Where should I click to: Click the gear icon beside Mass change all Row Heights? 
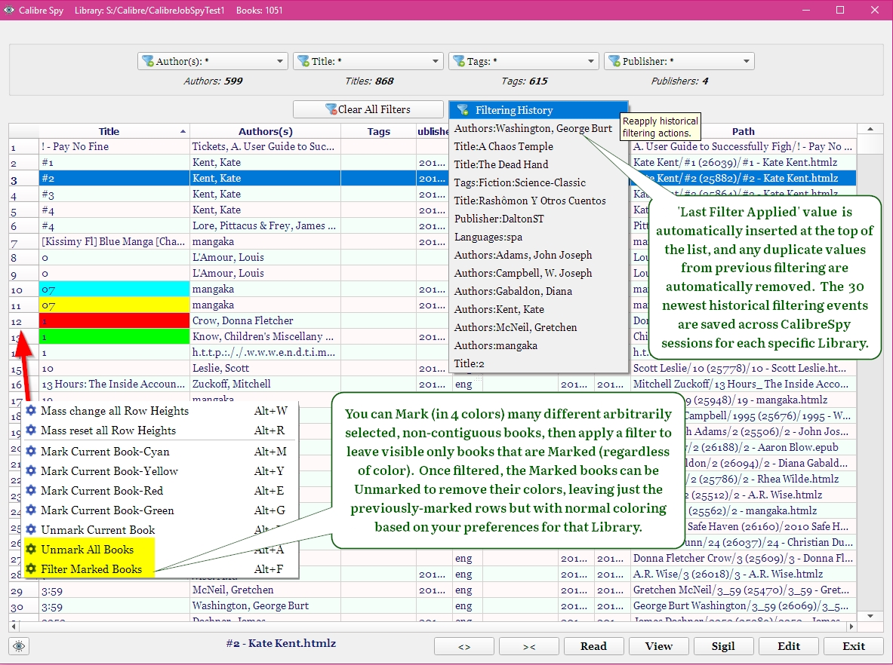(x=31, y=411)
